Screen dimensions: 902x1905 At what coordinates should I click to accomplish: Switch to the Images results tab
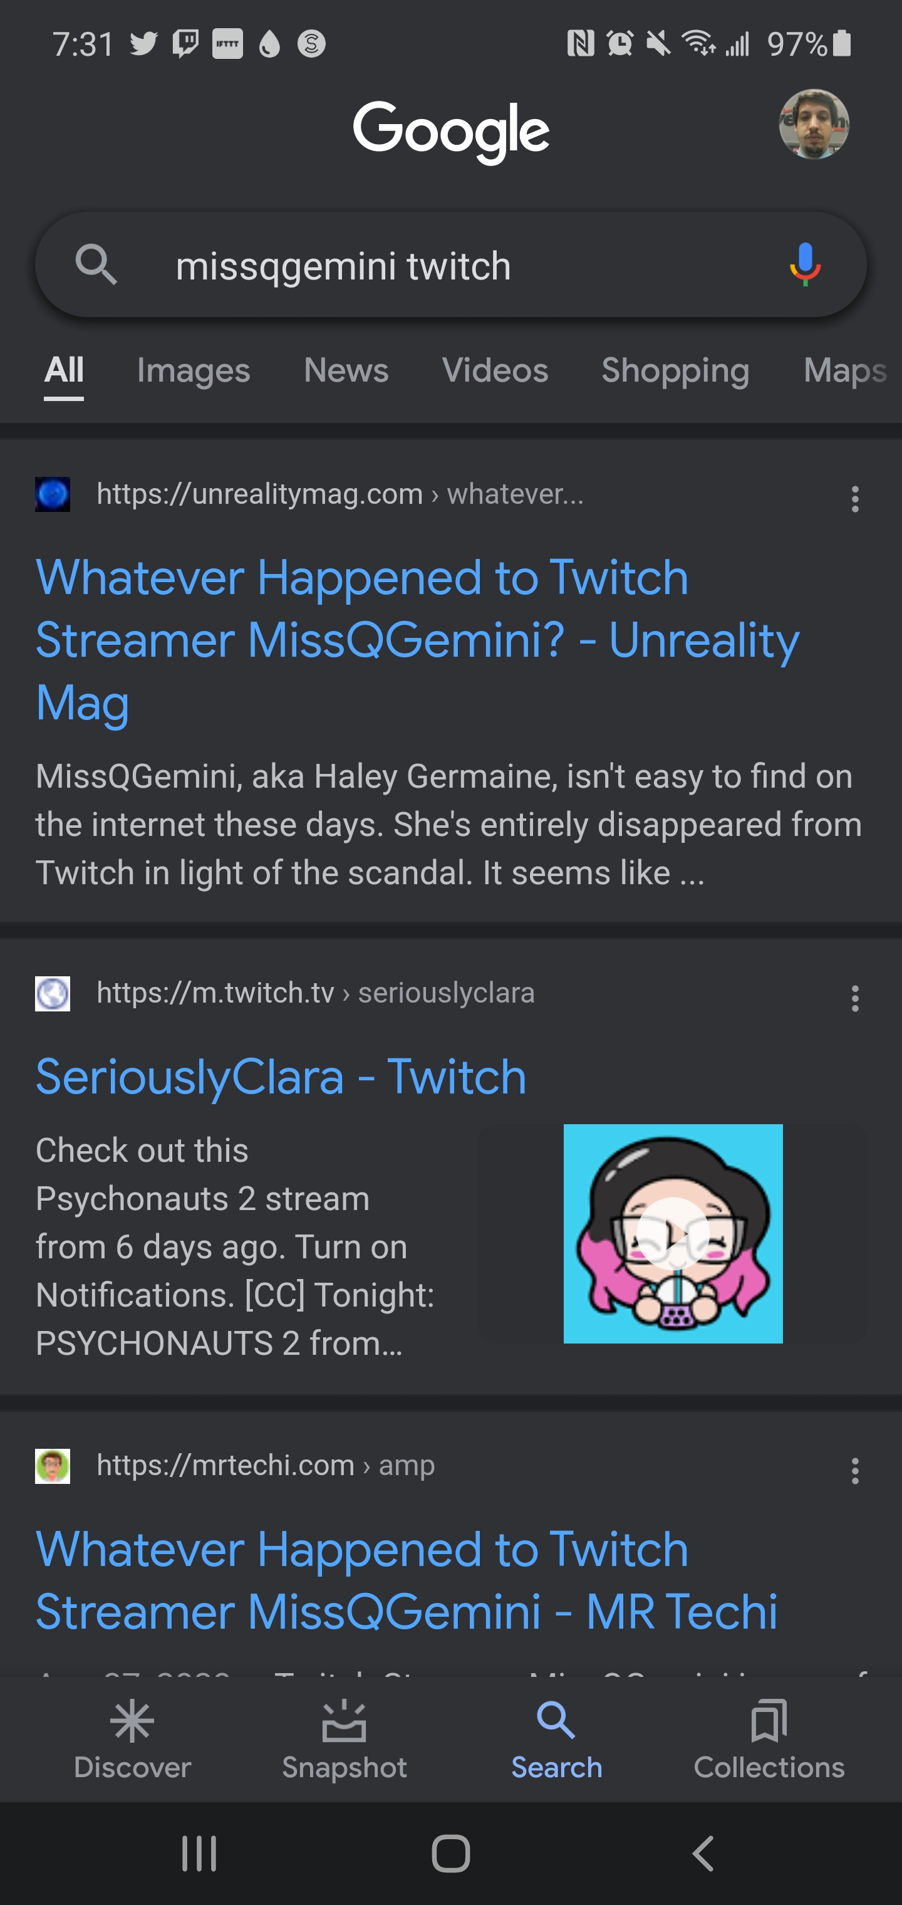pos(193,370)
